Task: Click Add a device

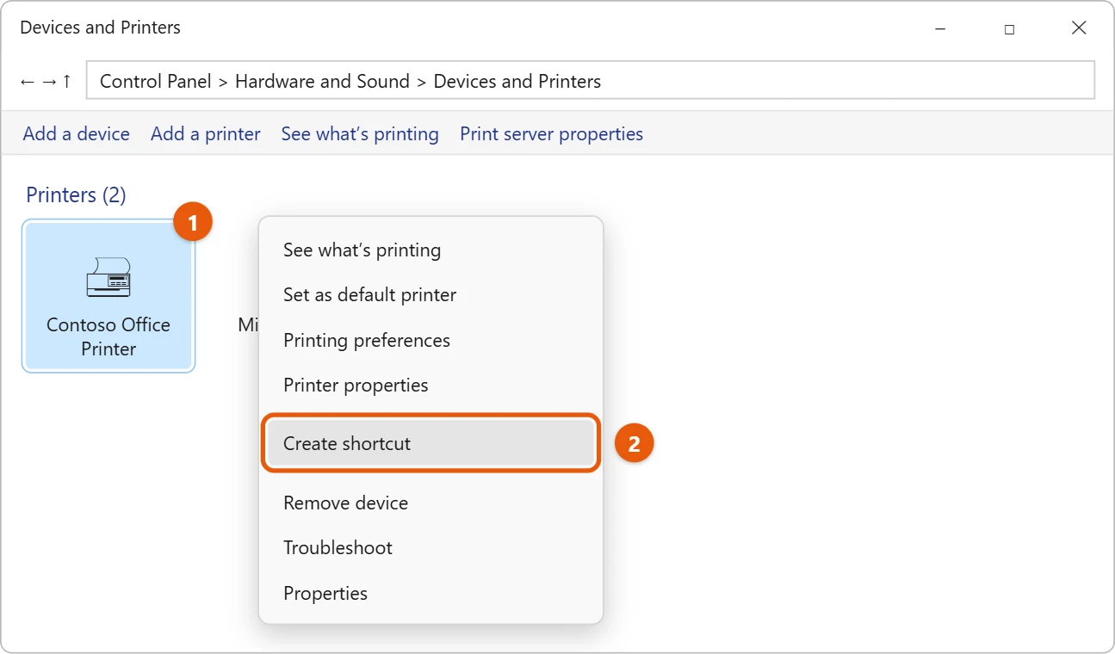Action: tap(77, 134)
